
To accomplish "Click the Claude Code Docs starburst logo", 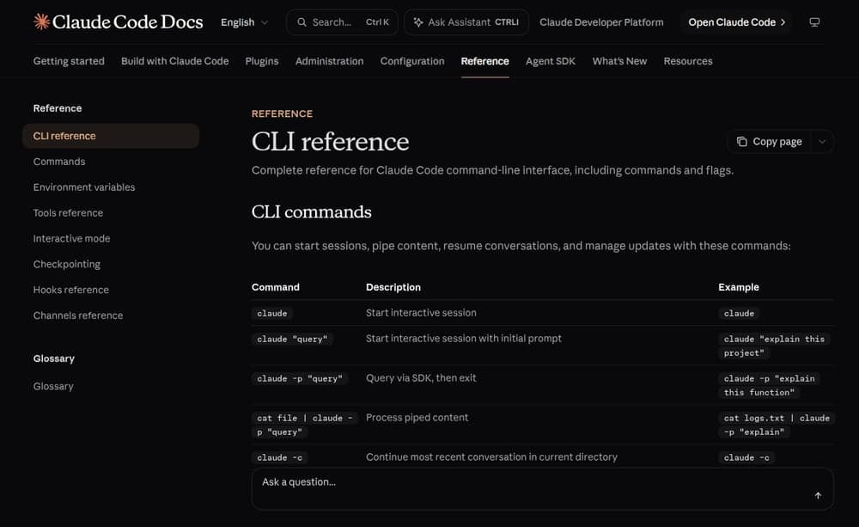I will [x=41, y=22].
